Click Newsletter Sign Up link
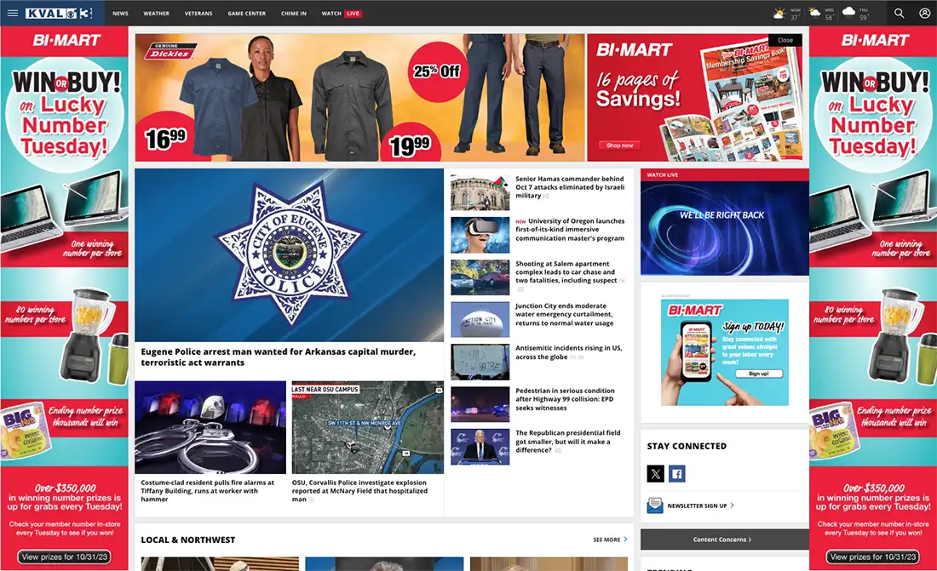This screenshot has height=571, width=937. [x=697, y=505]
